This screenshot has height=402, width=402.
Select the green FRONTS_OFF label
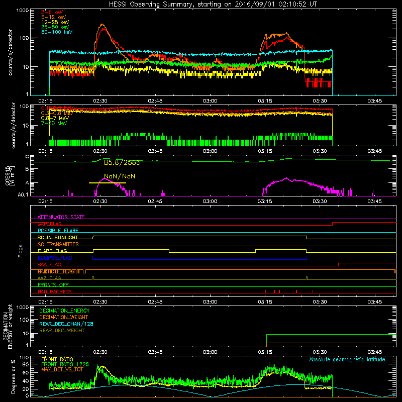click(x=53, y=285)
